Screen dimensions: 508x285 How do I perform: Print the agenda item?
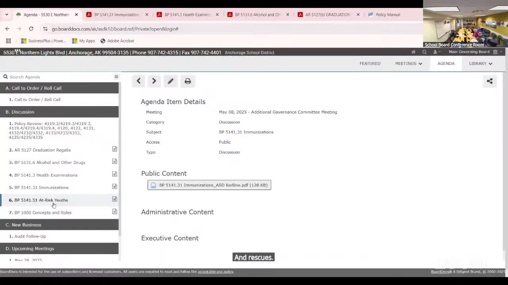coord(188,81)
